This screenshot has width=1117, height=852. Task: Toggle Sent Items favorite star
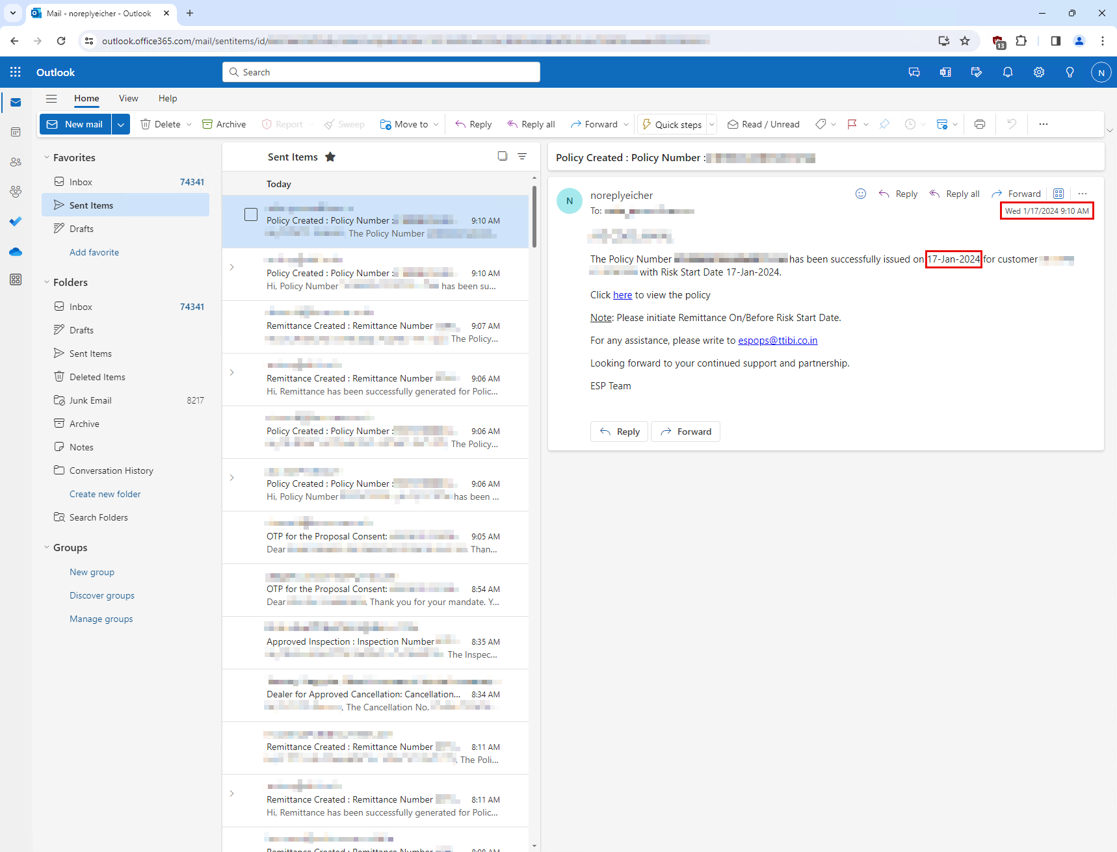coord(330,157)
